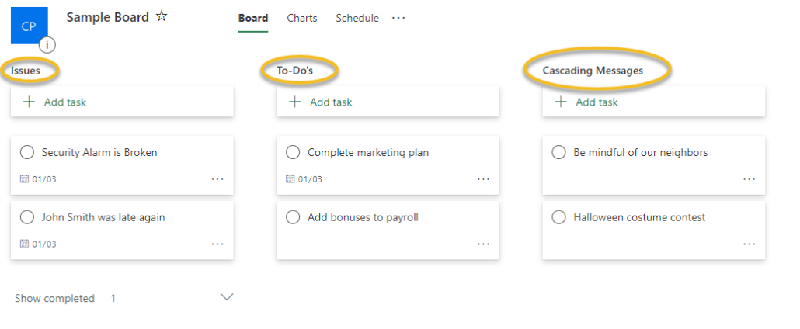Switch to the Charts tab
The width and height of the screenshot is (800, 329).
(x=301, y=18)
